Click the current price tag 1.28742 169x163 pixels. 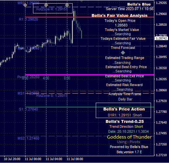[x=161, y=38]
